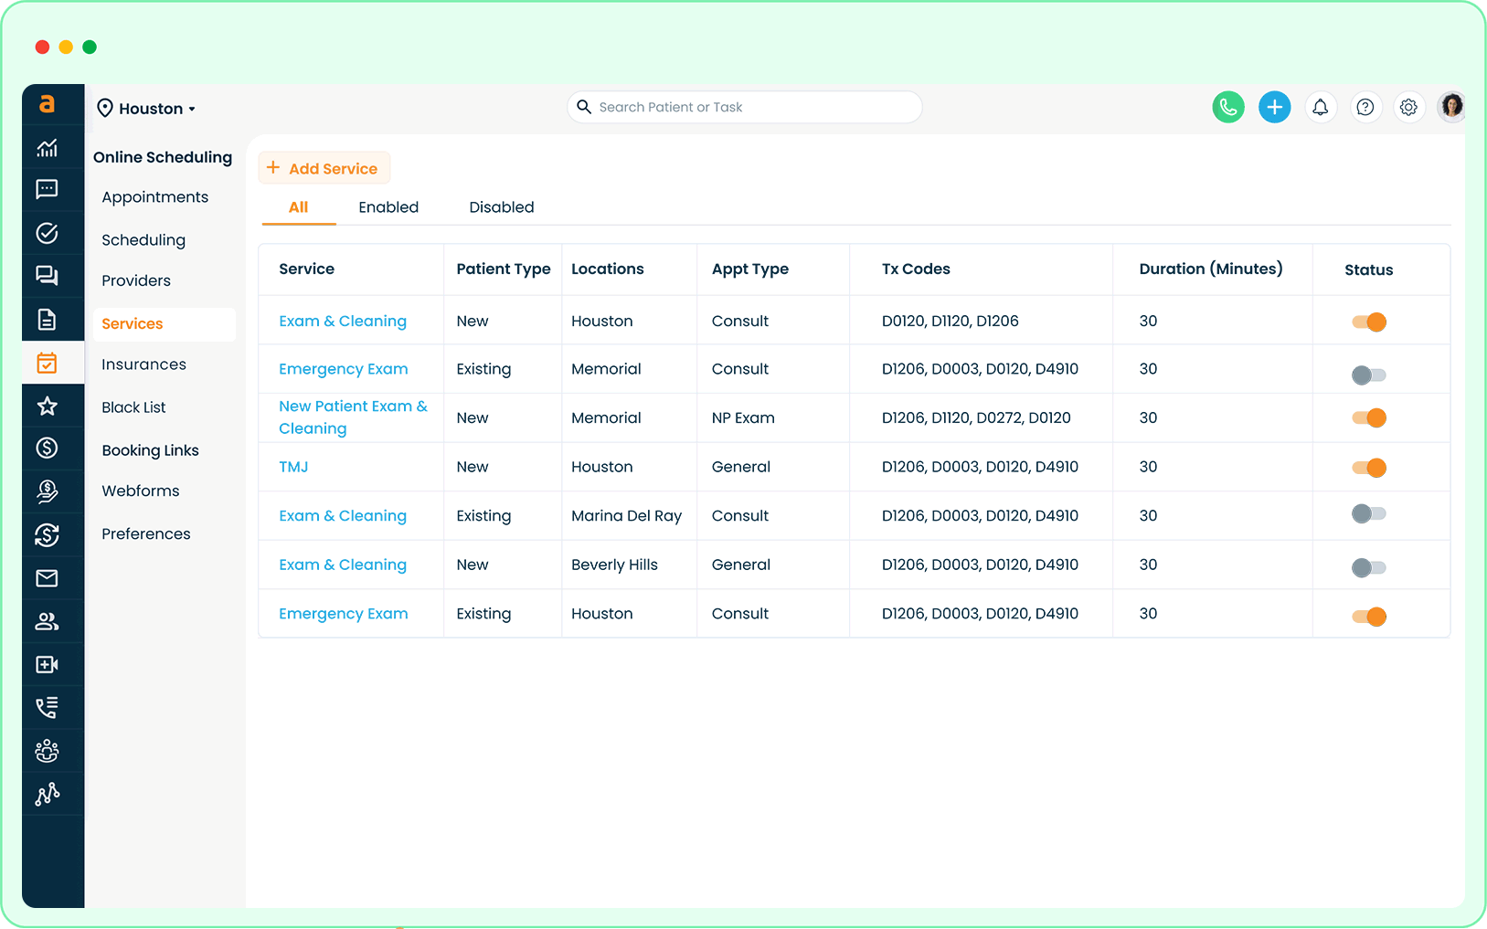The width and height of the screenshot is (1487, 929).
Task: Click the blue plus quick-add icon
Action: click(1274, 107)
